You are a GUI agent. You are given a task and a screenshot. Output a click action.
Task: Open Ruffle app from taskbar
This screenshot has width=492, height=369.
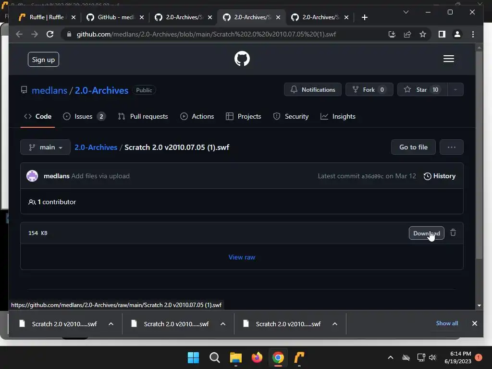point(299,357)
